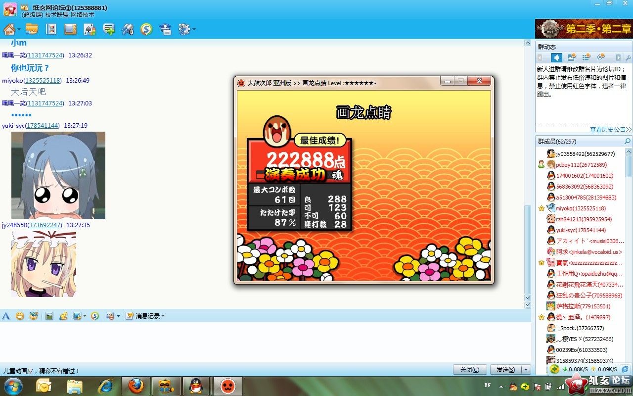Open the 1131747524 profile link at 13:26:32
The width and height of the screenshot is (633, 396).
click(x=45, y=55)
